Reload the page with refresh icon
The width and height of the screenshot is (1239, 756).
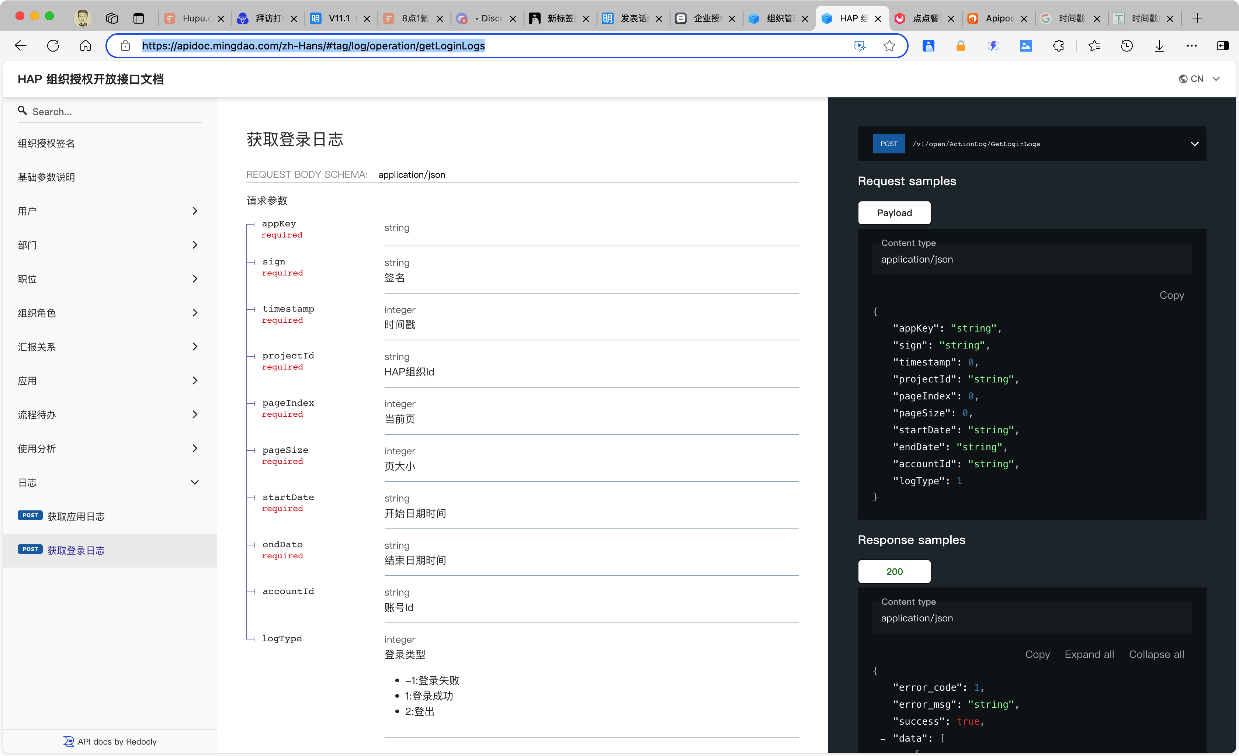[x=53, y=46]
